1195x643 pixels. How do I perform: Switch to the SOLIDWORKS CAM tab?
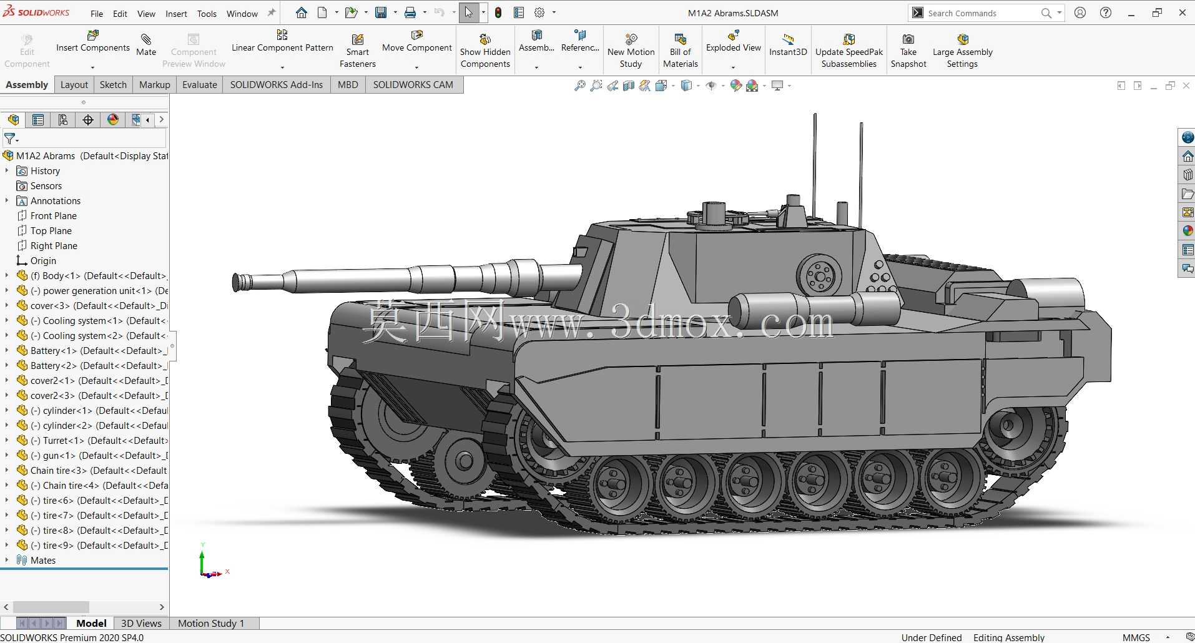[413, 85]
